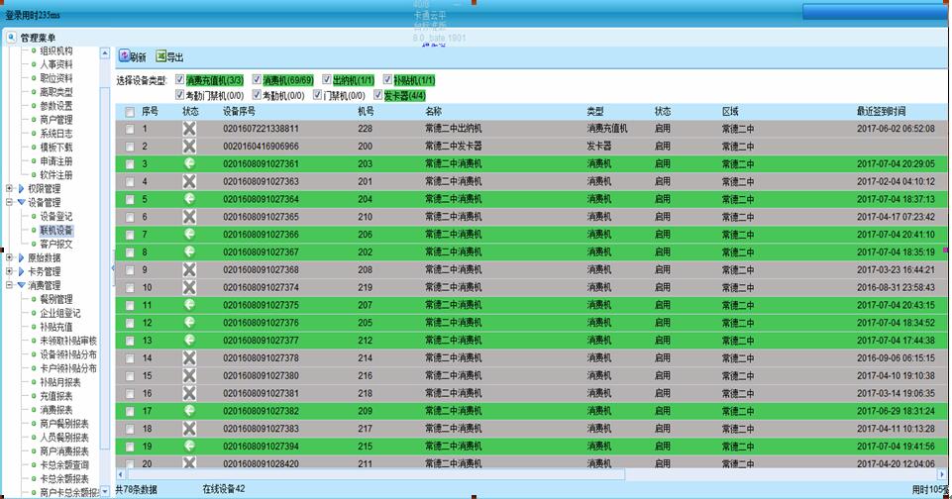Screen dimensions: 952x499
Task: Open 联机设备 in the menu tree
Action: tap(55, 230)
